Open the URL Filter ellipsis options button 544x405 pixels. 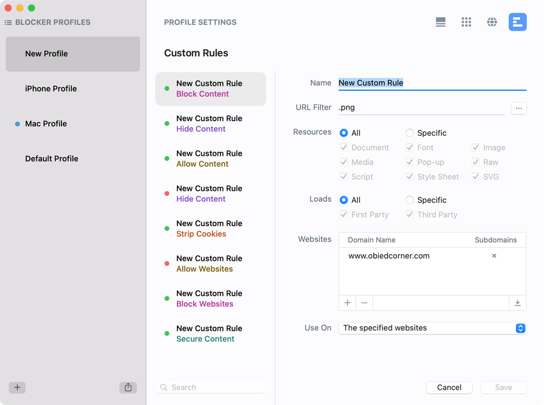518,108
